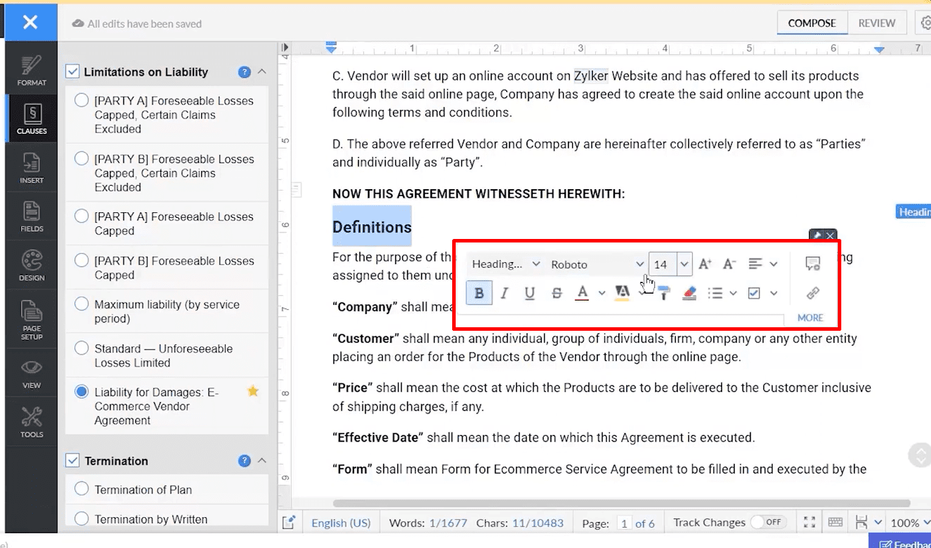The image size is (931, 548).
Task: Open the Design palette panel
Action: click(32, 266)
